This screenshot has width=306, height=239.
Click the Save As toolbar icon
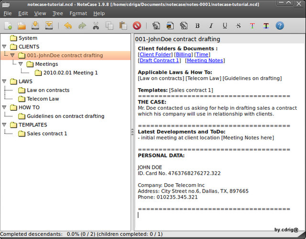pyautogui.click(x=49, y=26)
